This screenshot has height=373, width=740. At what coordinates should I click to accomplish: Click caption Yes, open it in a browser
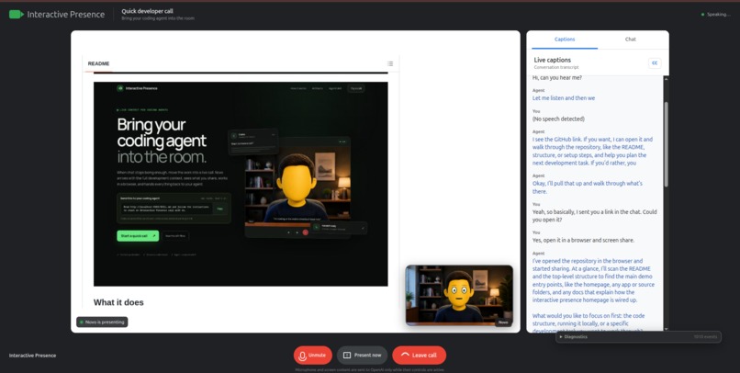[583, 241]
